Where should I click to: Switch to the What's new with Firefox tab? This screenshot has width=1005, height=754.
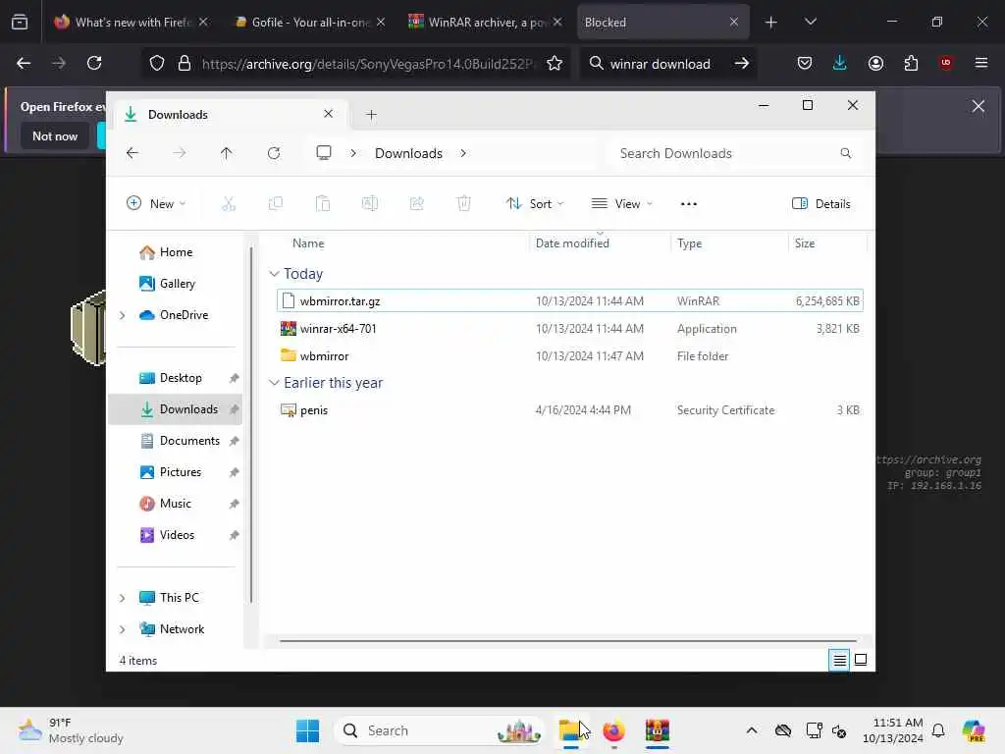[x=132, y=22]
